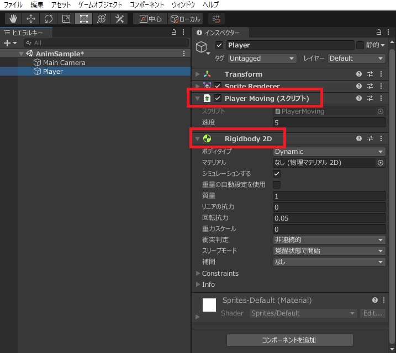Lock the Hierarchy panel
Image resolution: width=396 pixels, height=353 pixels.
pyautogui.click(x=174, y=33)
